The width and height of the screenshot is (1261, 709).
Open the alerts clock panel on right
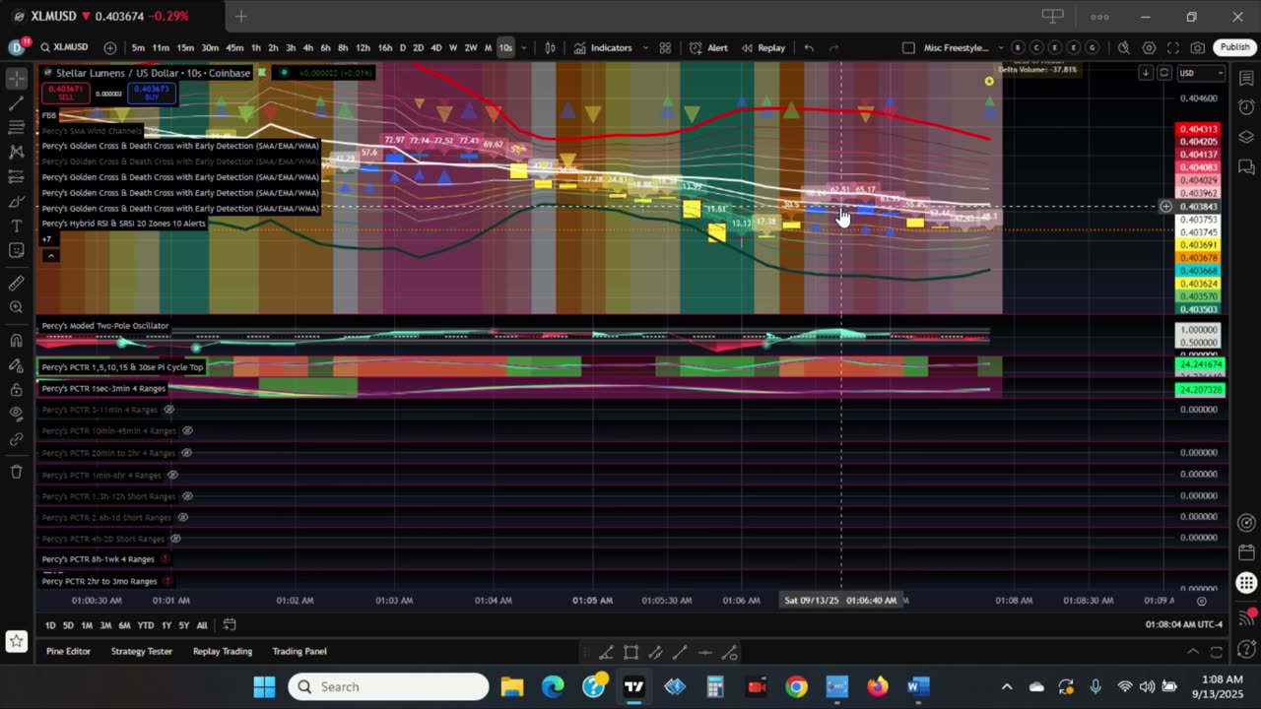[x=1245, y=106]
